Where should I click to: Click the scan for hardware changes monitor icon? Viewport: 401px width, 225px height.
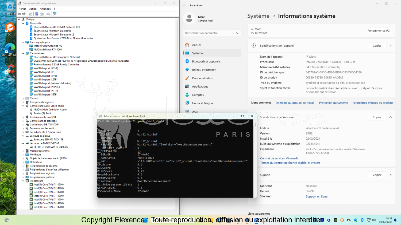[55, 14]
